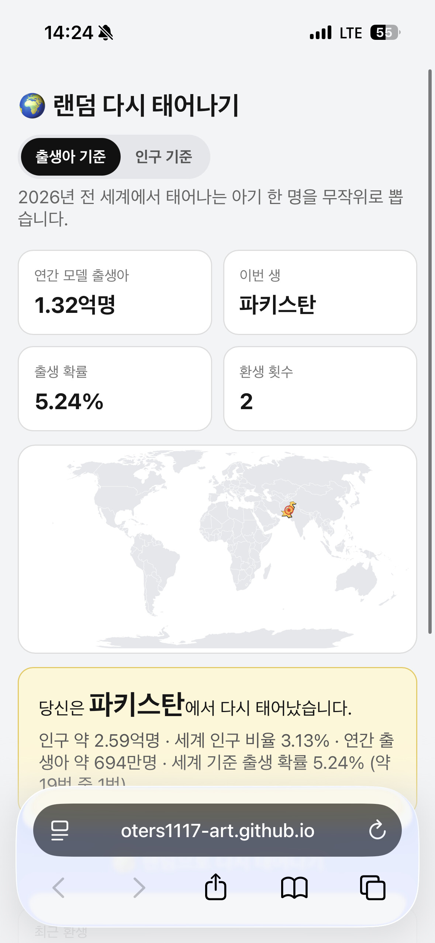Tap the 환생 횟수 card
435x943 pixels.
point(320,388)
